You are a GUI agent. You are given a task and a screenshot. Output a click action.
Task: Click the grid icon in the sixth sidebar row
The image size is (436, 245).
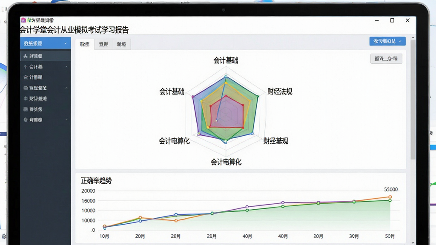[26, 109]
